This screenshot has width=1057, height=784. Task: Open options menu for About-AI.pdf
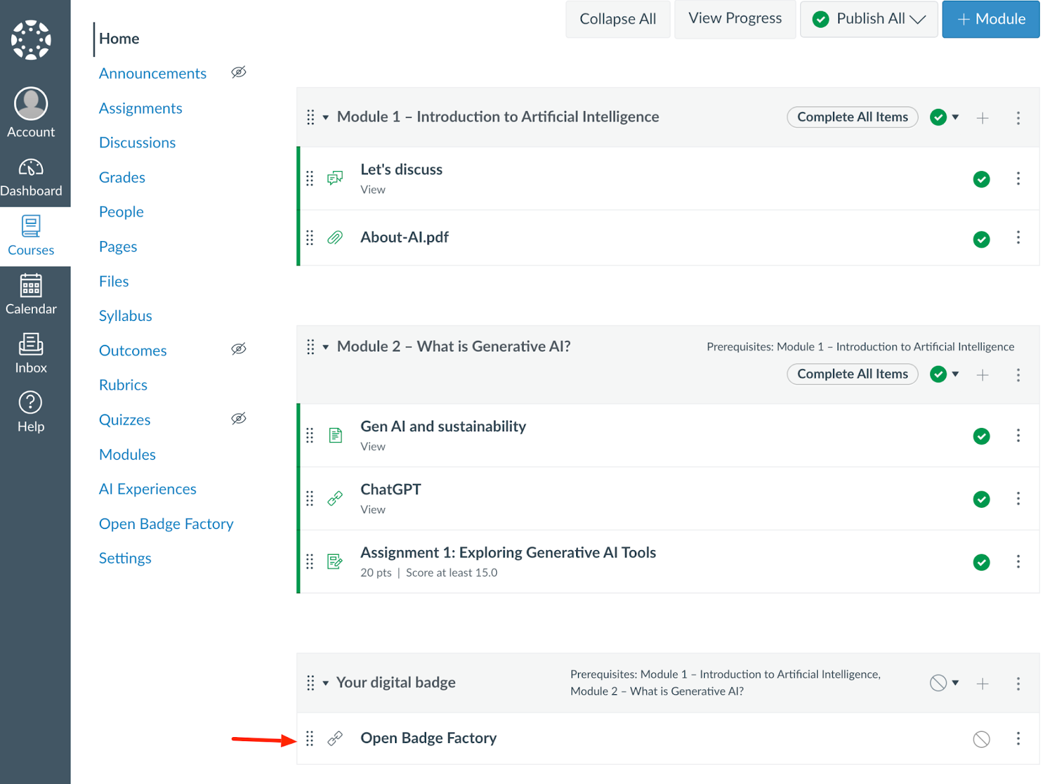coord(1018,238)
